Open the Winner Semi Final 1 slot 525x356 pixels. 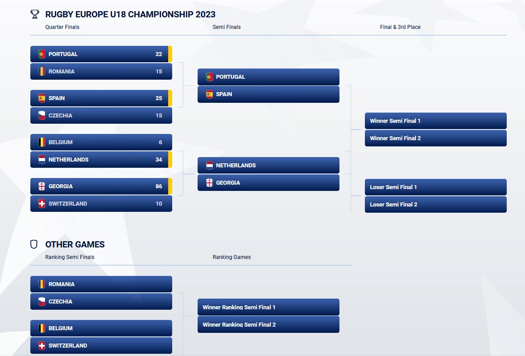[435, 121]
